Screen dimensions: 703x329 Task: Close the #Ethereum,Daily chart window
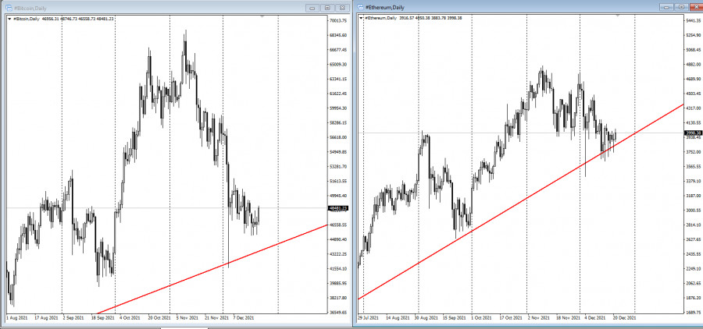click(696, 7)
